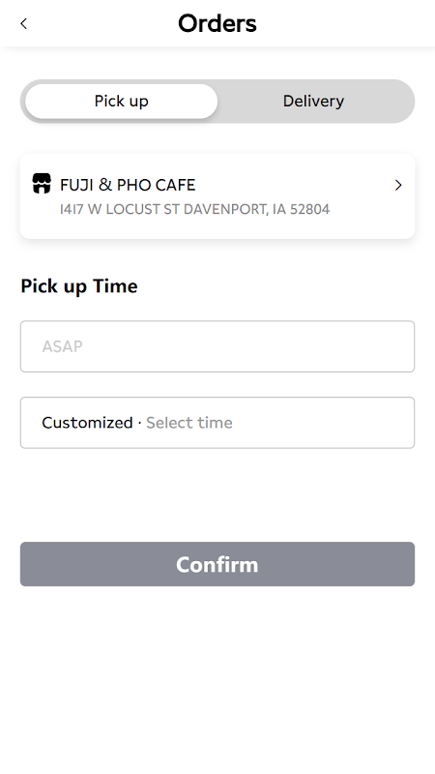Switch order type to Delivery
Viewport: 435px width, 774px height.
313,102
